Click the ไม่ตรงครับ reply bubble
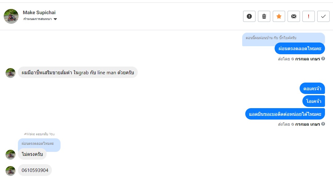Viewport: 333px width, 179px height. coord(32,154)
